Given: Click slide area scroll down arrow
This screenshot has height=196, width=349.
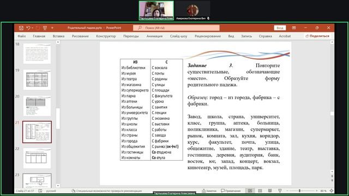Looking at the screenshot, I should point(332,171).
